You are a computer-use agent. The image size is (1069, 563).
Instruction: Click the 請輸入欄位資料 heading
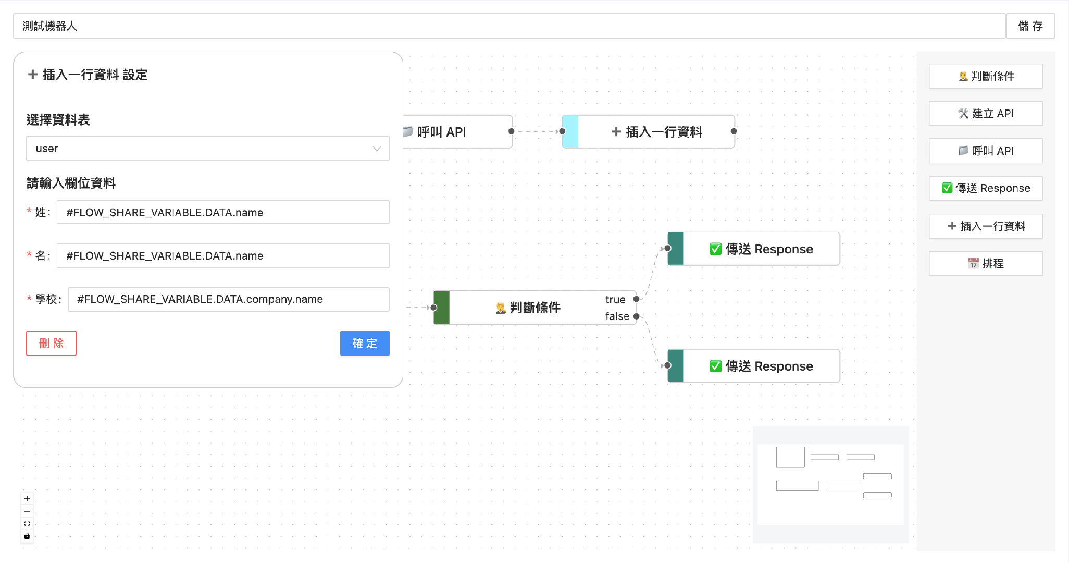pyautogui.click(x=71, y=183)
